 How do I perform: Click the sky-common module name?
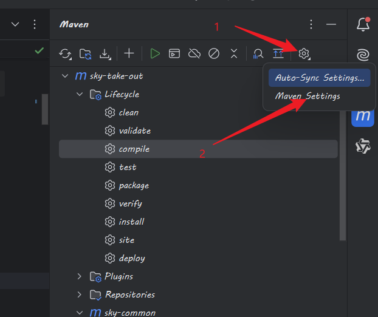pyautogui.click(x=129, y=313)
